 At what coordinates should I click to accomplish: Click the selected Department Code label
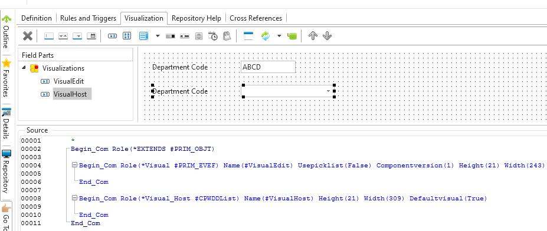pos(180,91)
